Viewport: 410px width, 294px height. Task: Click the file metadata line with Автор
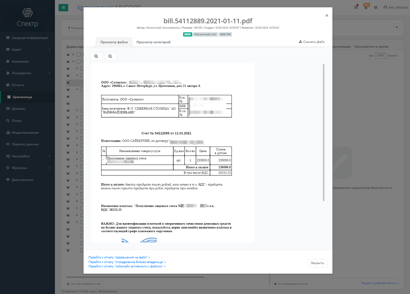[x=208, y=28]
